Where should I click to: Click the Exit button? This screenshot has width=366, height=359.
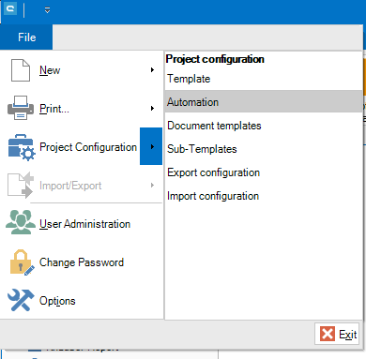click(x=337, y=334)
